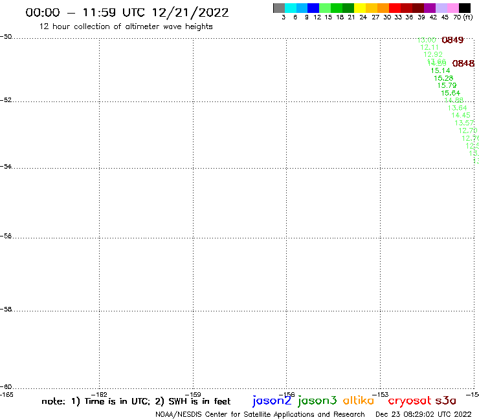Click the '70 (ft)' legend label
This screenshot has height=420, width=479.
coord(463,17)
